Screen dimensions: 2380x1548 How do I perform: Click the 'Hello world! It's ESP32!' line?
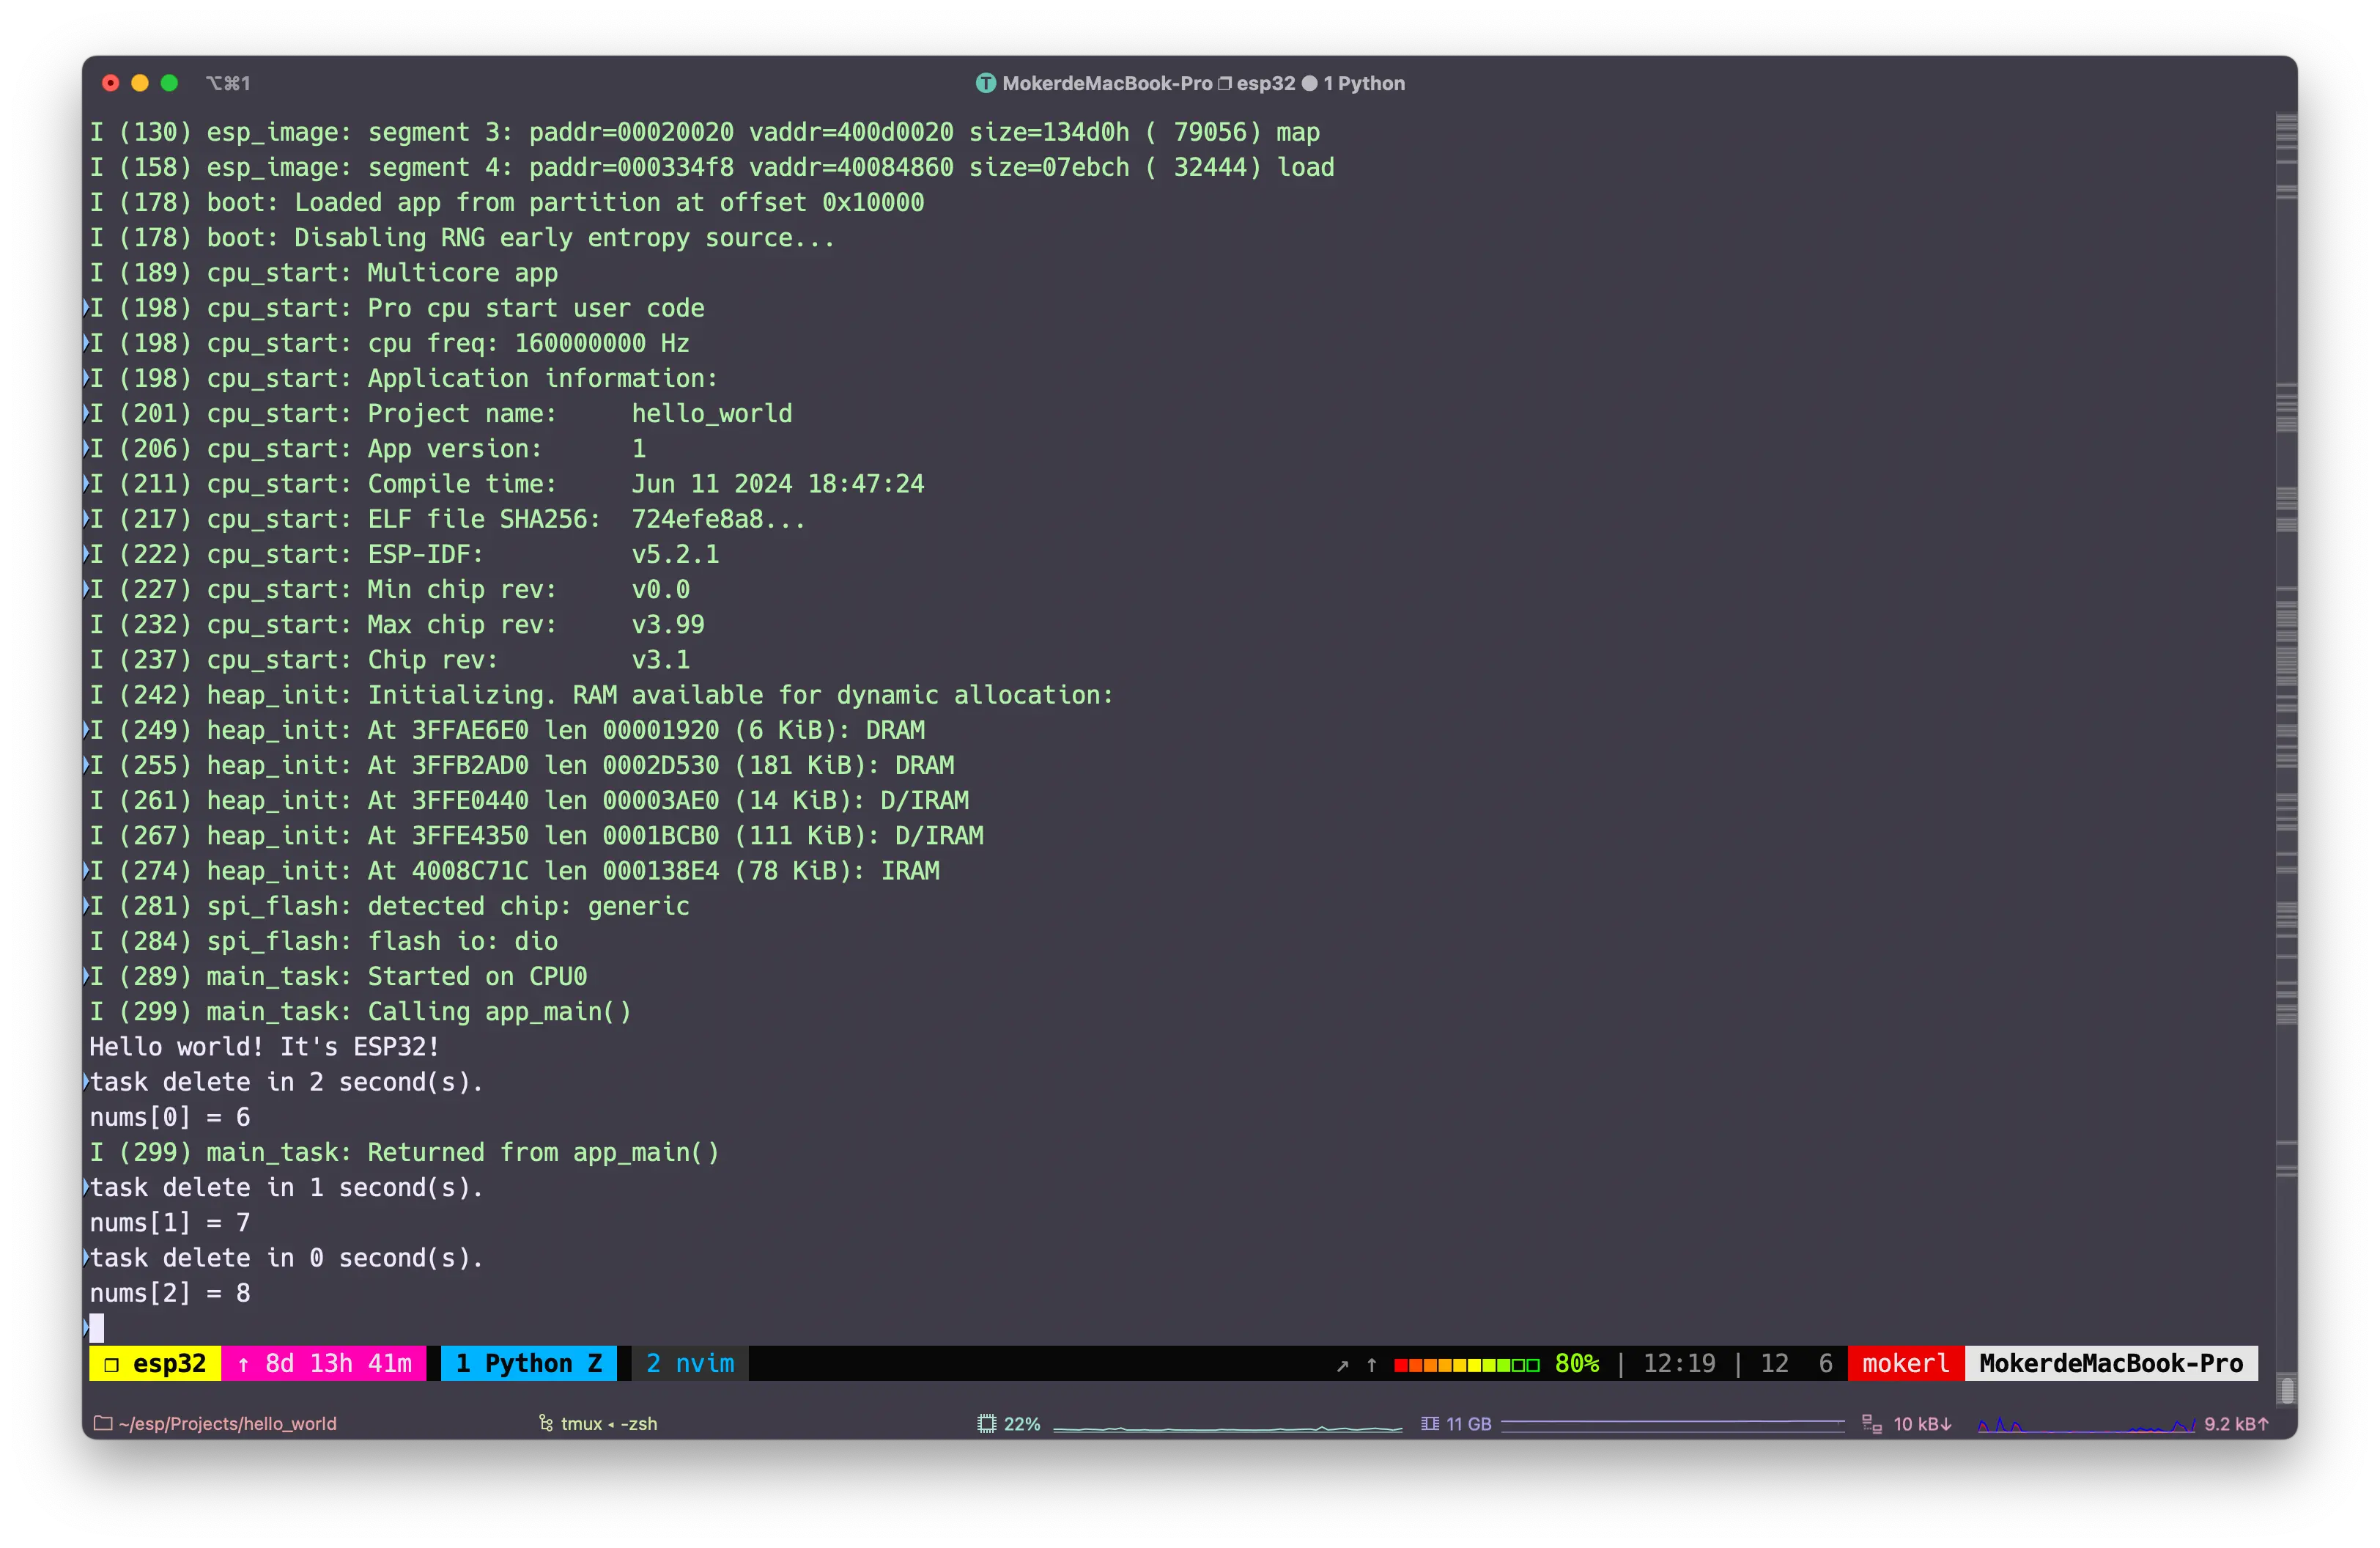coord(265,1046)
